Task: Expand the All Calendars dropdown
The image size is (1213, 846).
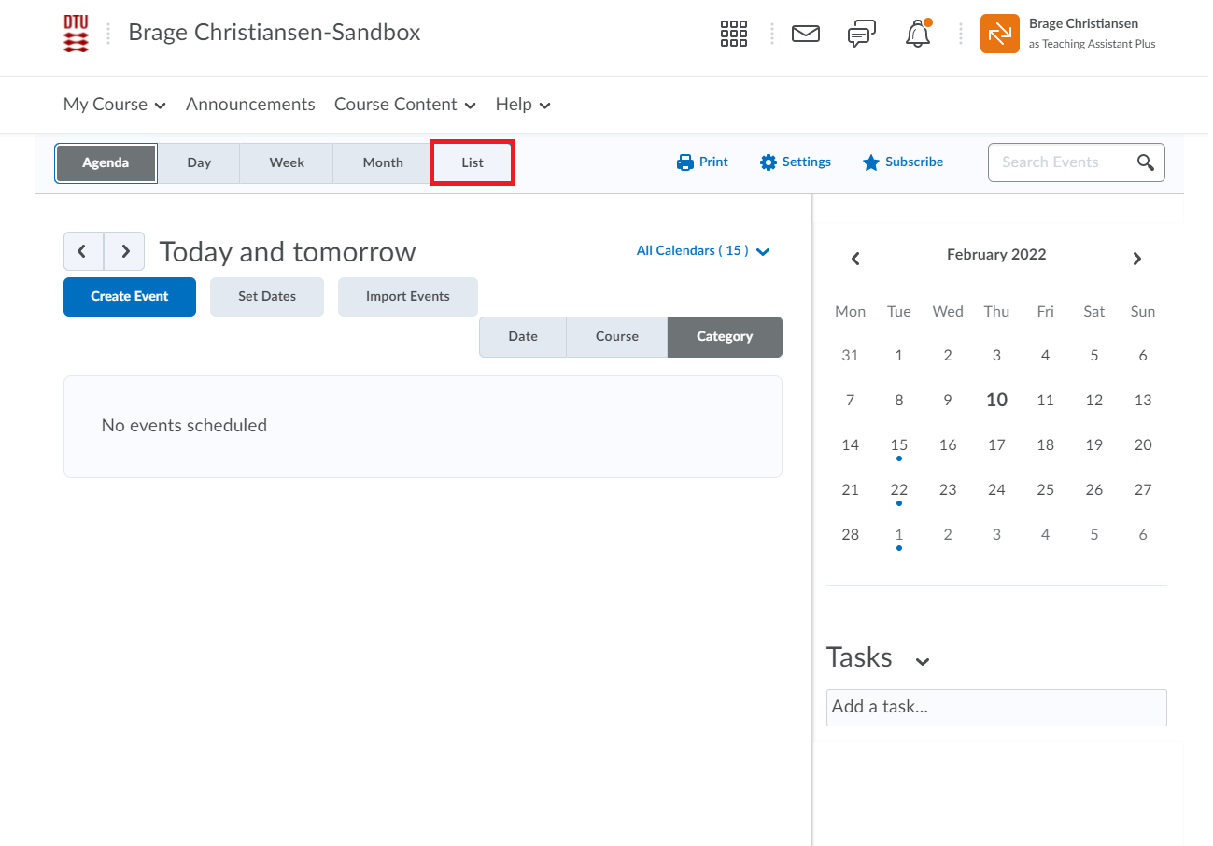Action: click(x=702, y=251)
